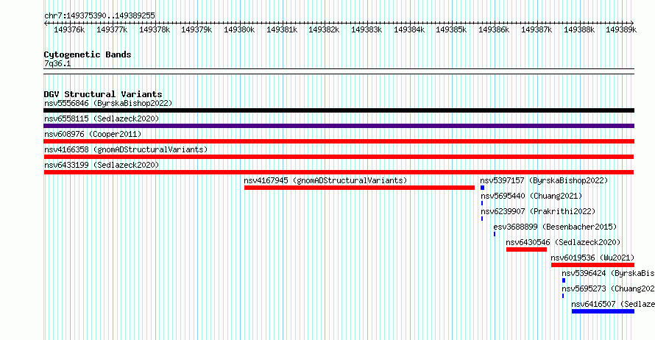
Task: Click the 149383k ruler tick label
Action: pyautogui.click(x=367, y=30)
